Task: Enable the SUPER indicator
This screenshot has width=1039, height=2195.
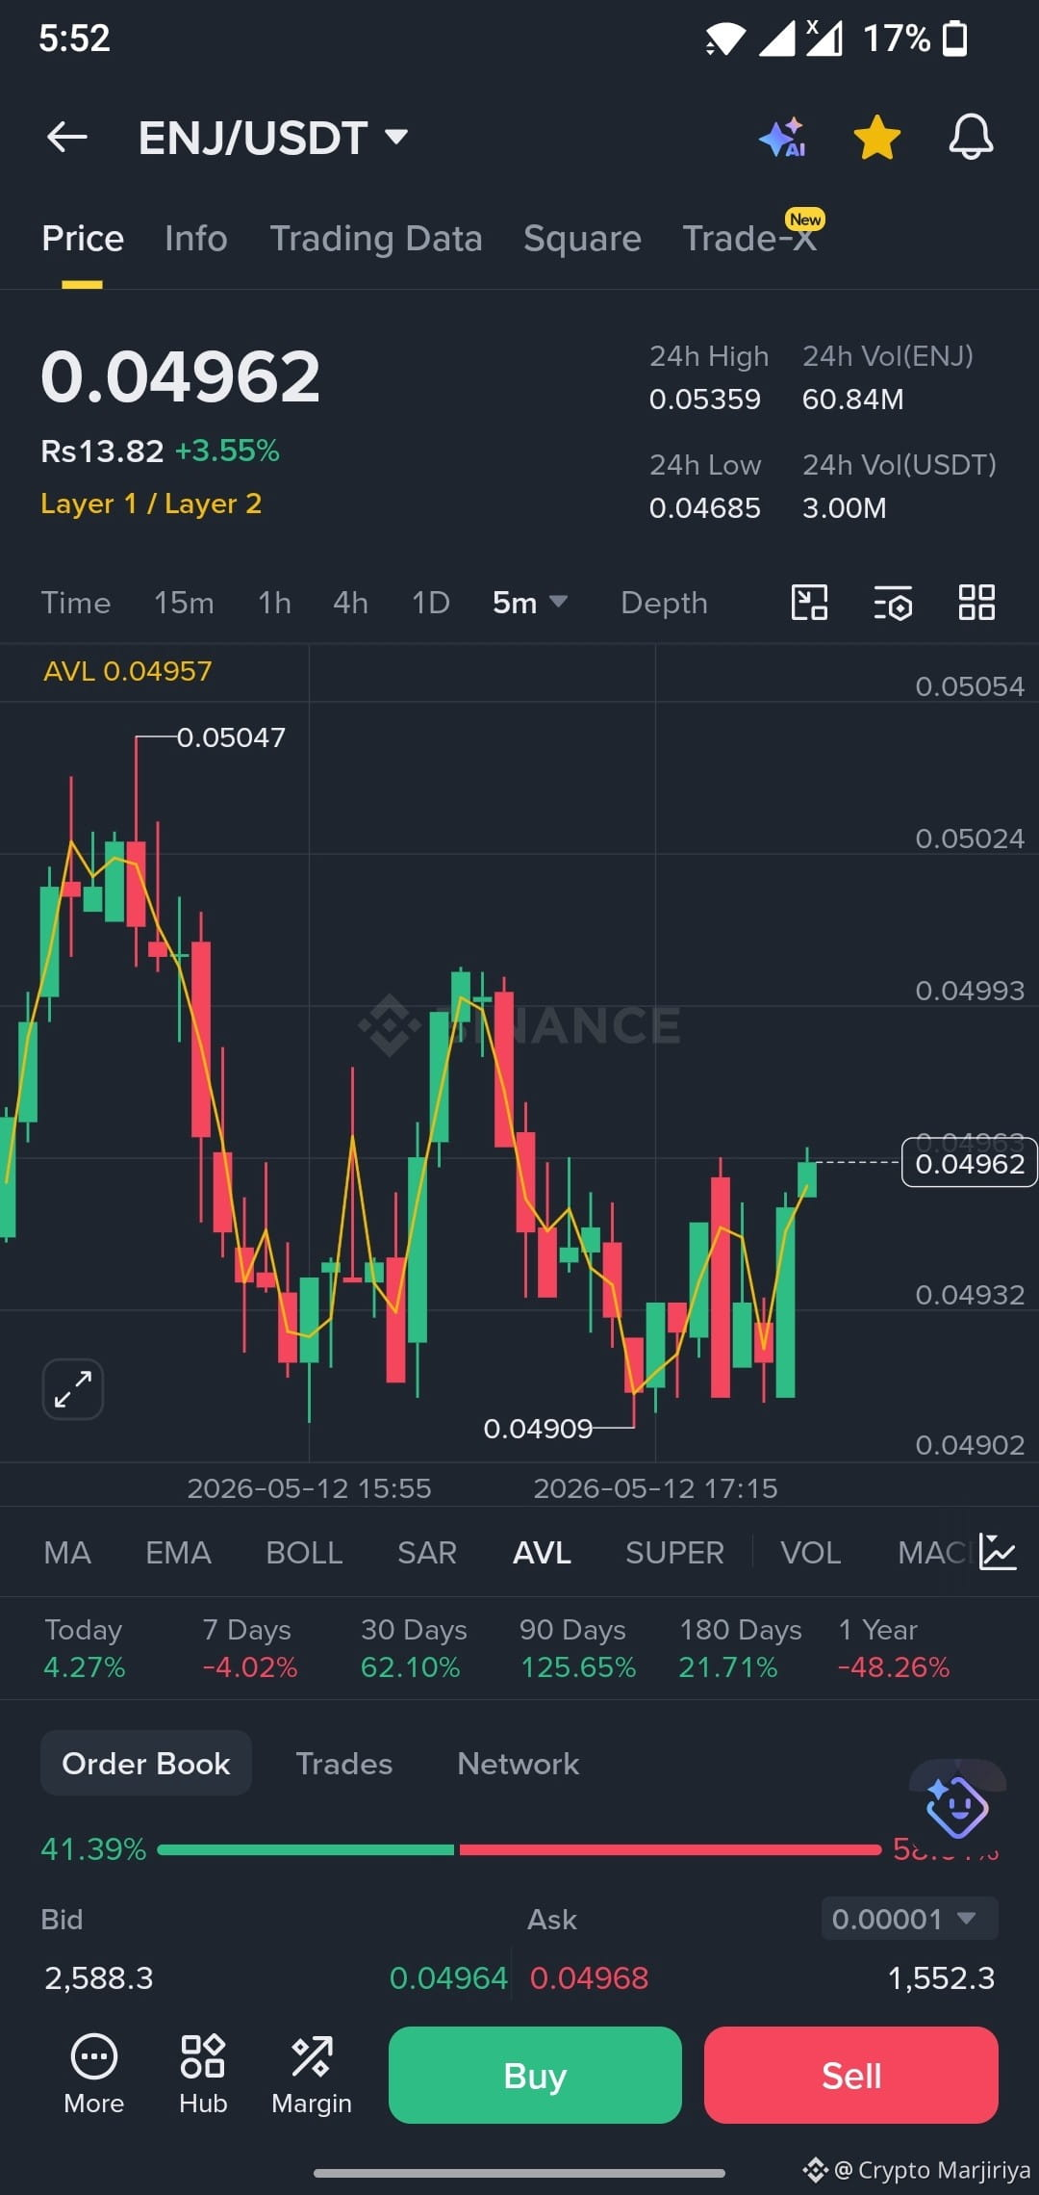Action: point(674,1553)
